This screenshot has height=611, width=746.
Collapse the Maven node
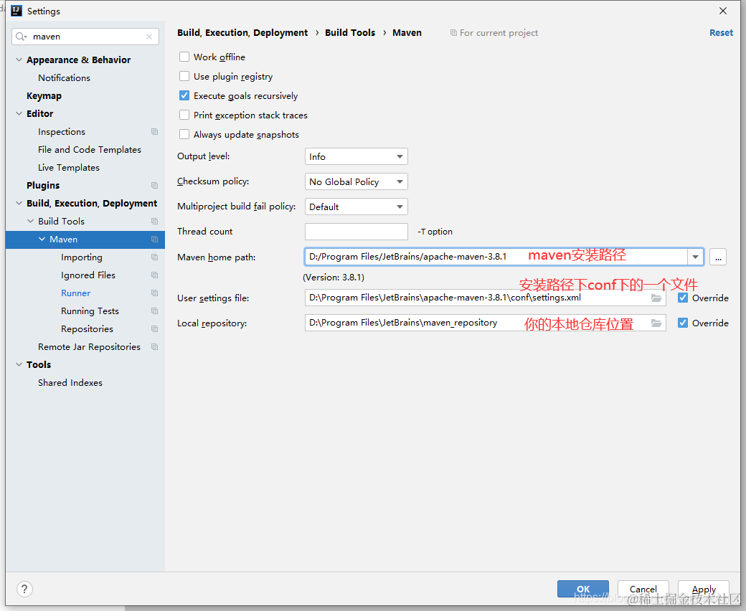(x=42, y=240)
